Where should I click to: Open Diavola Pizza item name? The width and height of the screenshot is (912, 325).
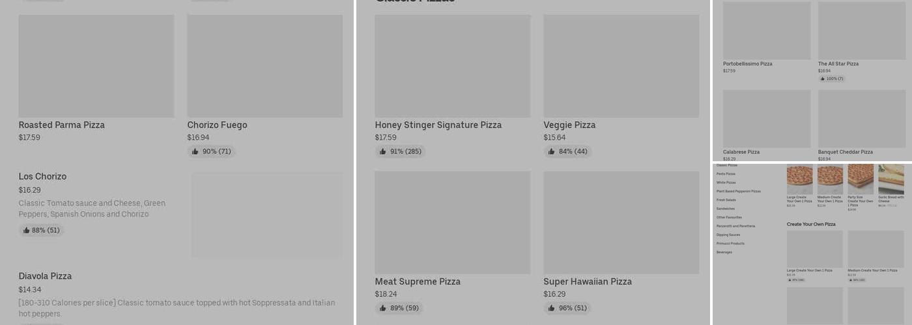click(x=45, y=276)
